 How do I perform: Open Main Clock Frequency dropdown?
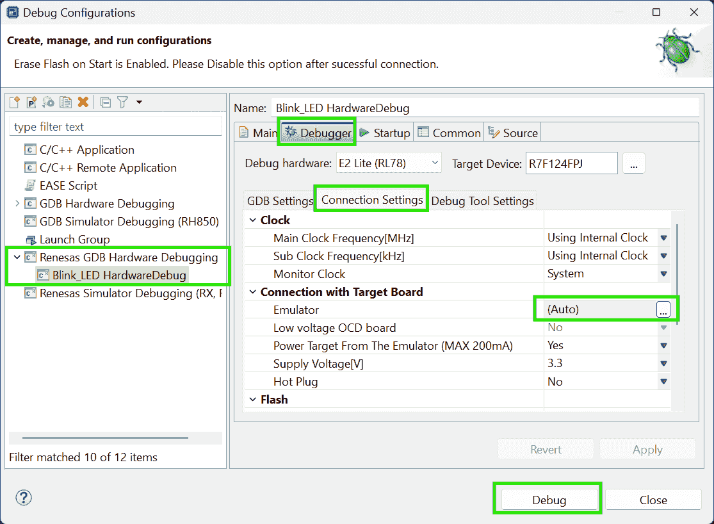[664, 238]
